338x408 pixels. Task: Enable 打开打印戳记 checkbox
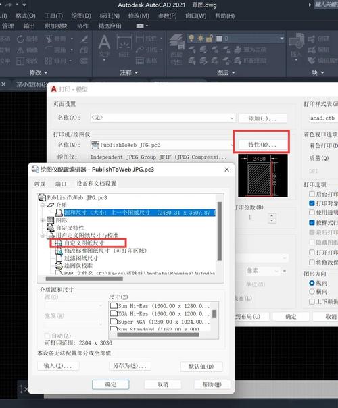pyautogui.click(x=312, y=253)
